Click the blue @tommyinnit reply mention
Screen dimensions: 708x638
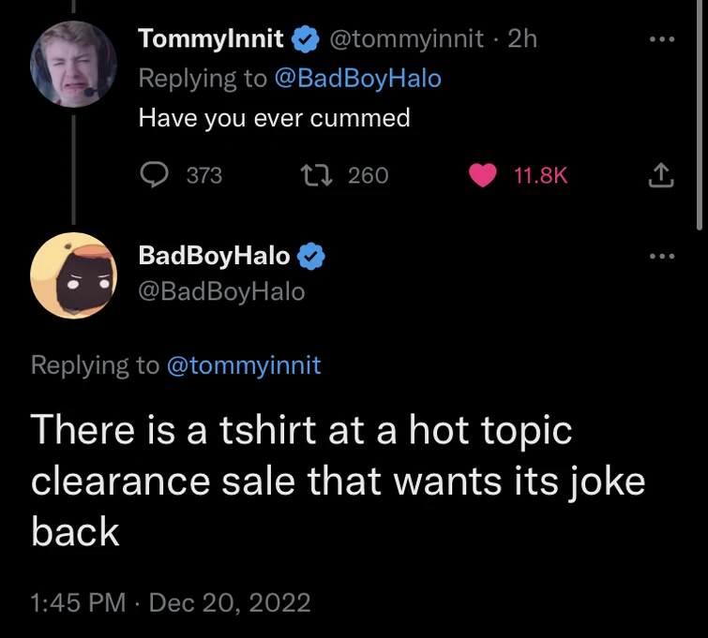(x=243, y=365)
